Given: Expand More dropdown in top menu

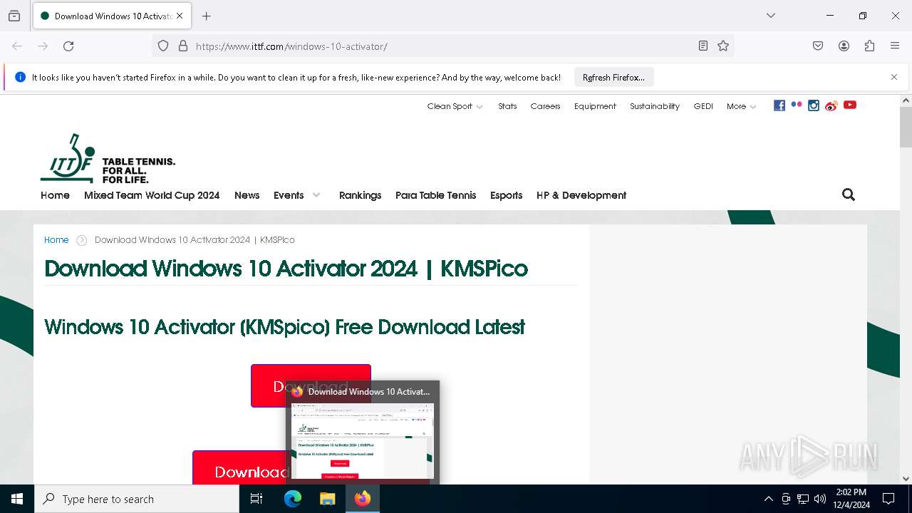Looking at the screenshot, I should point(741,106).
